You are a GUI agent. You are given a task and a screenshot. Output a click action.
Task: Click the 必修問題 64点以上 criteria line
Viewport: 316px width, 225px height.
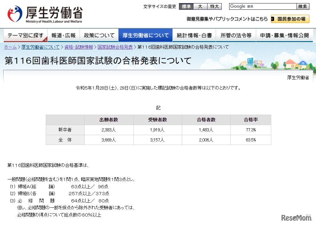(59, 200)
